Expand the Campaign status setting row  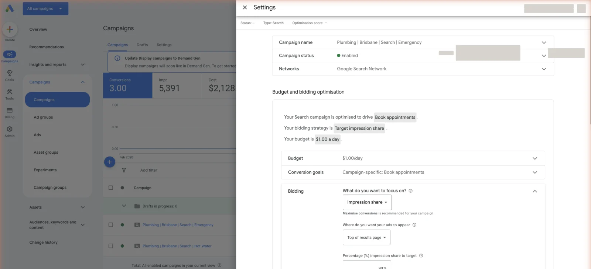544,56
